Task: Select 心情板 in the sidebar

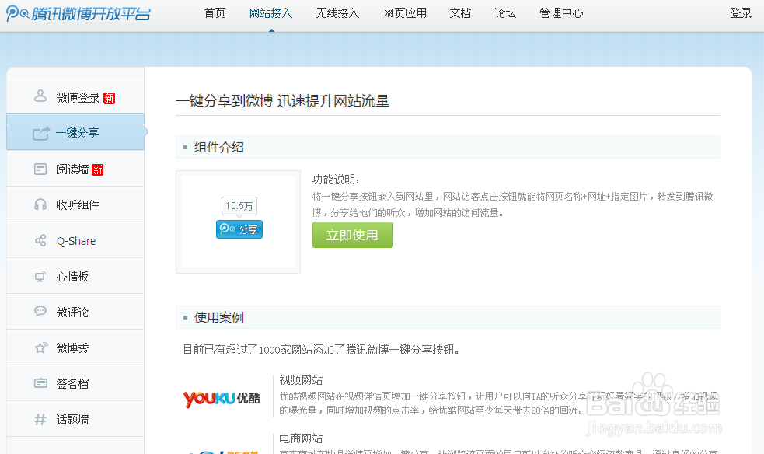Action: (75, 276)
